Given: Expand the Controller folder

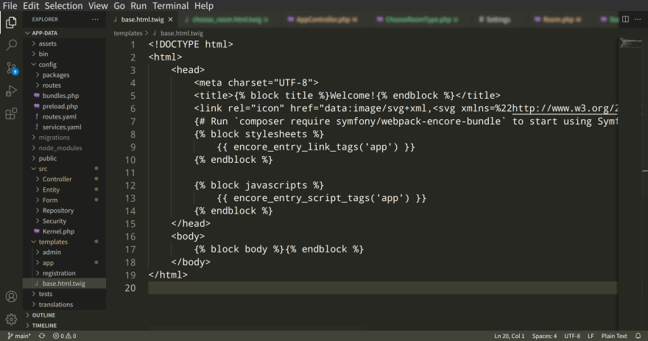Looking at the screenshot, I should pyautogui.click(x=57, y=179).
